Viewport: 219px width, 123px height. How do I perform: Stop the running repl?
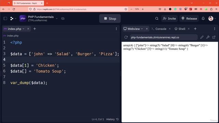(x=110, y=18)
